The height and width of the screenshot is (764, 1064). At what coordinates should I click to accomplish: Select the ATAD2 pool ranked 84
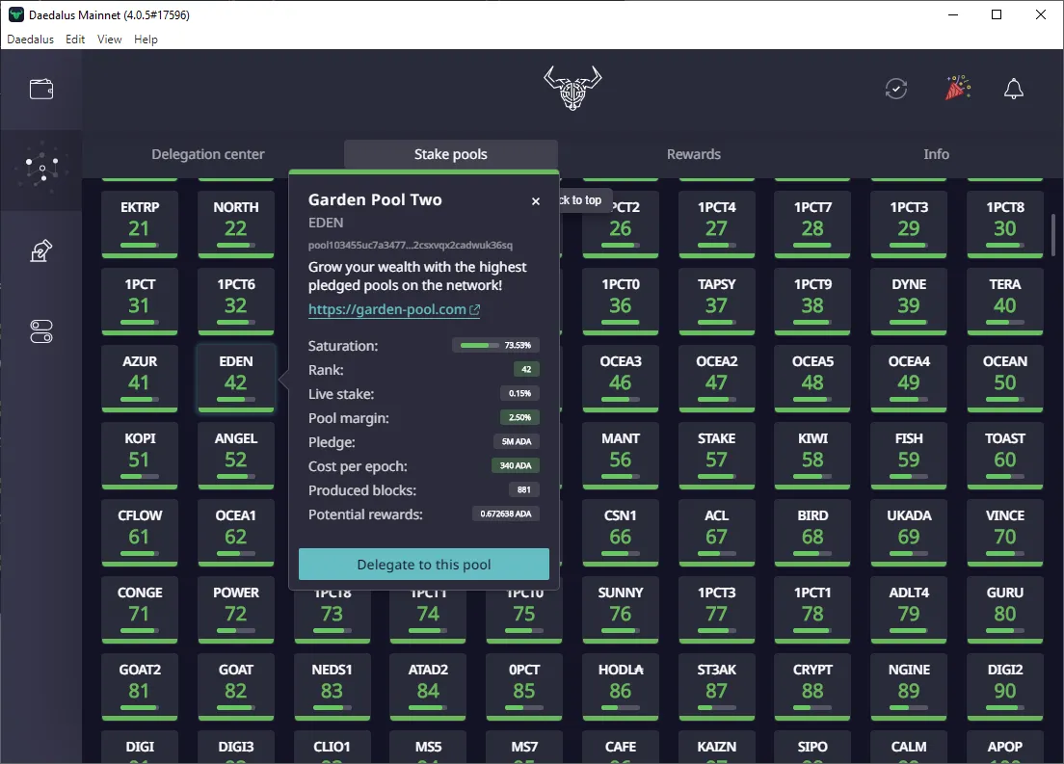click(428, 687)
